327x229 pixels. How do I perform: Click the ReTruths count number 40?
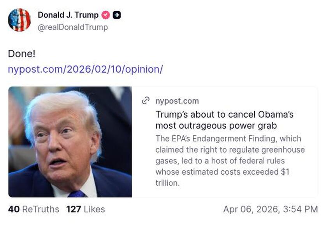[13, 209]
